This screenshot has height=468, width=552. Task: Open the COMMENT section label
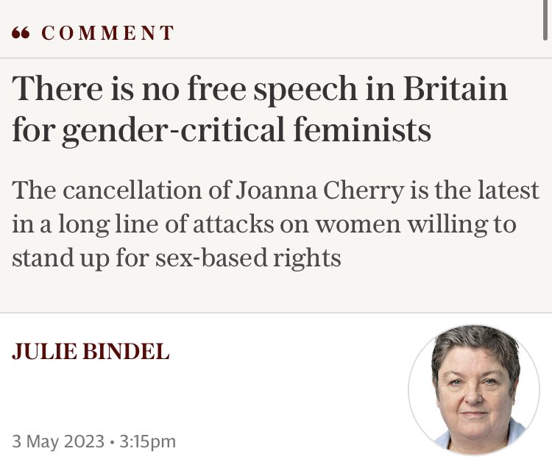[107, 33]
